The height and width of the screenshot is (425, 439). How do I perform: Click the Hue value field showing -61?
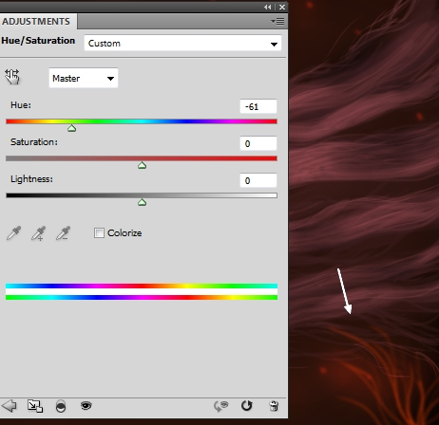pyautogui.click(x=258, y=106)
